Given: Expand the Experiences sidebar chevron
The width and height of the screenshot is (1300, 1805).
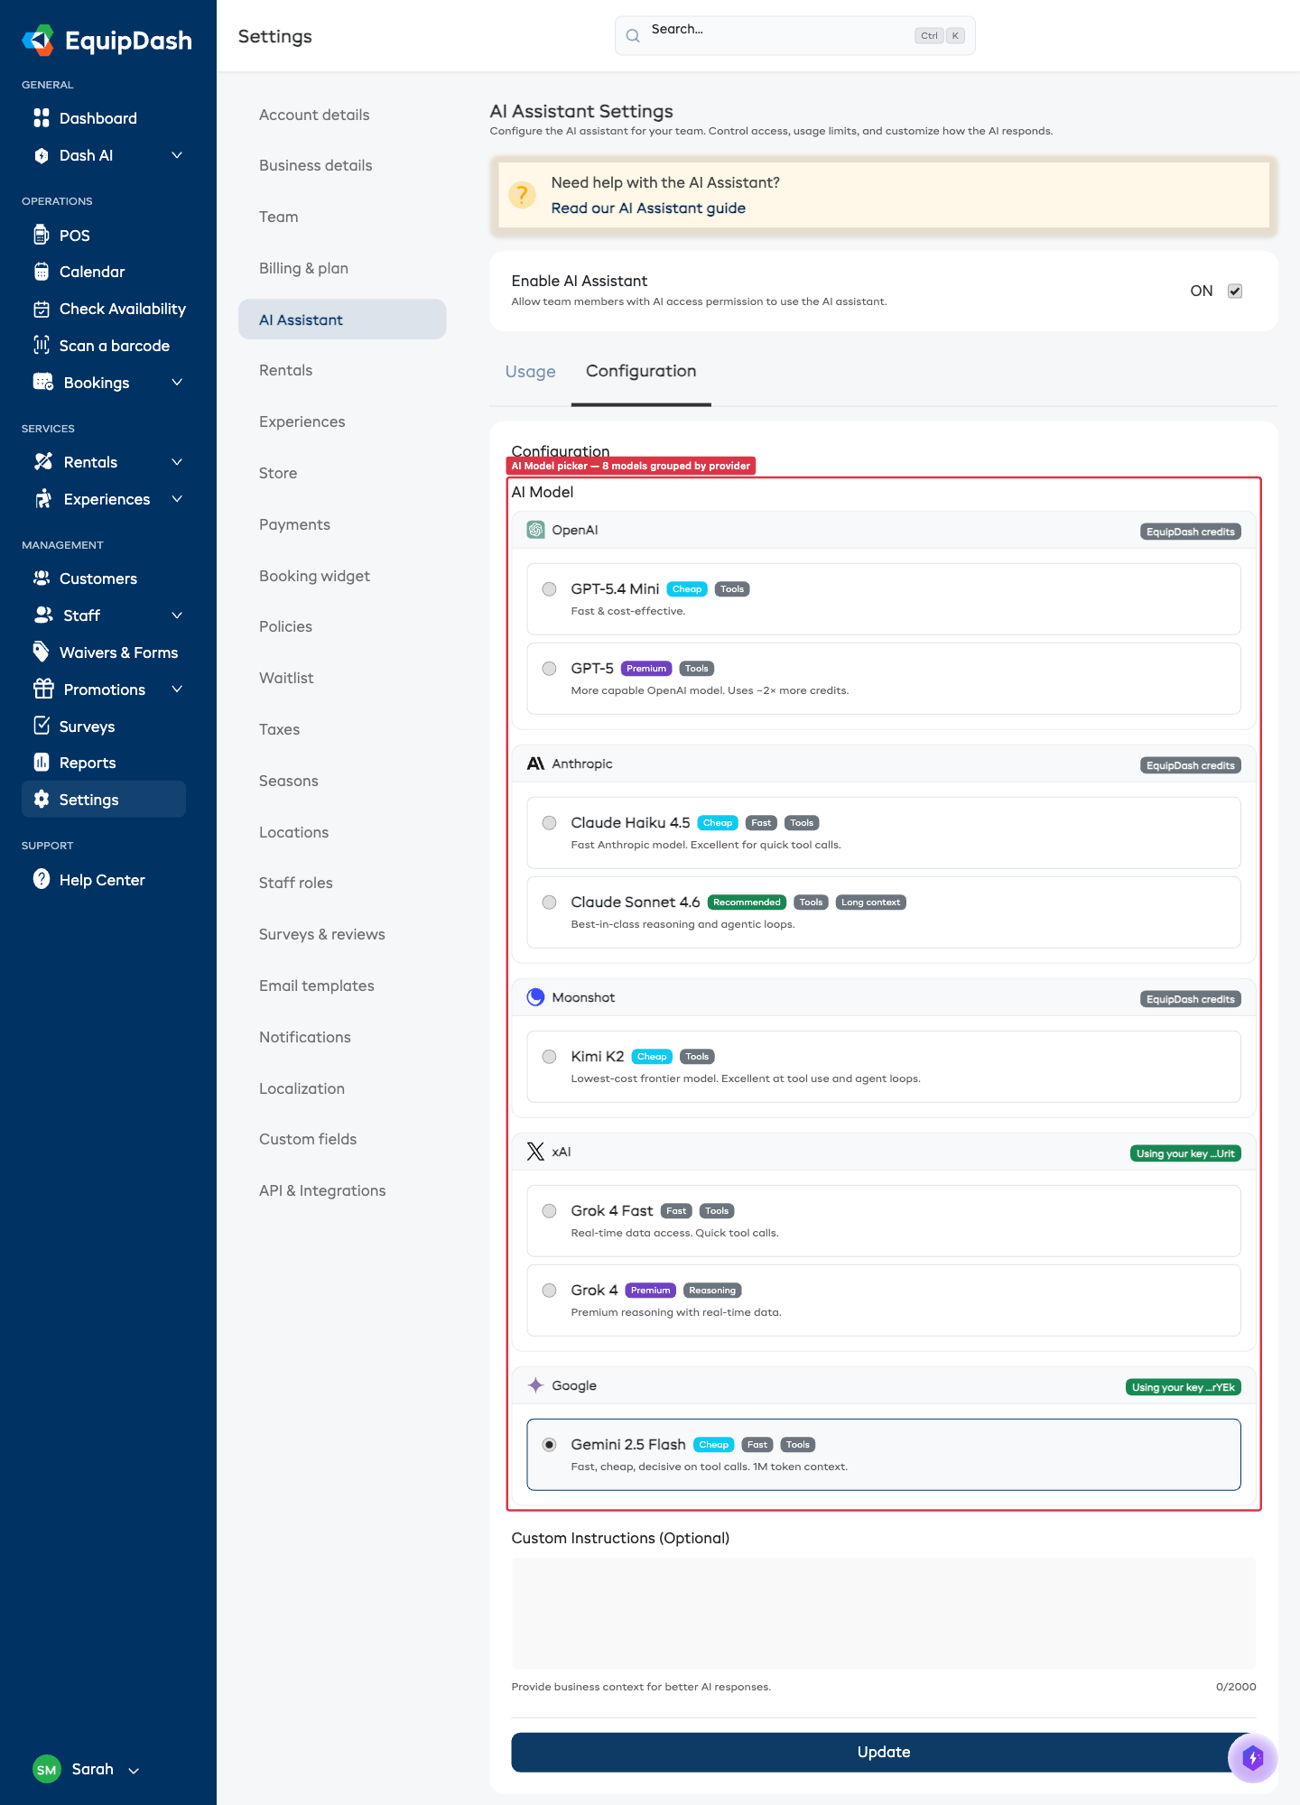Looking at the screenshot, I should point(177,499).
